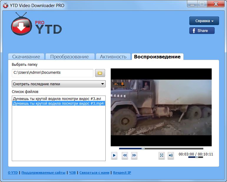Open the Активность tab

[x=113, y=57]
